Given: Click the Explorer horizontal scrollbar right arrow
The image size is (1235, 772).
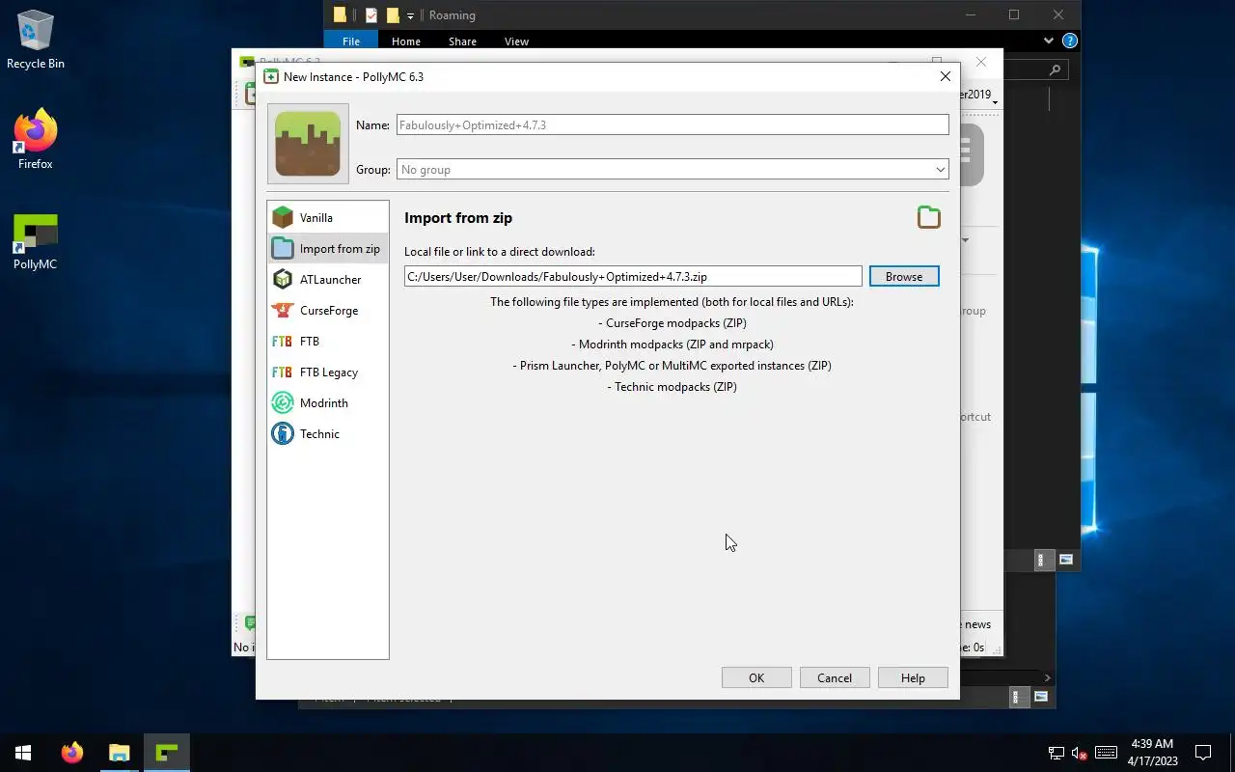Looking at the screenshot, I should (x=1048, y=677).
